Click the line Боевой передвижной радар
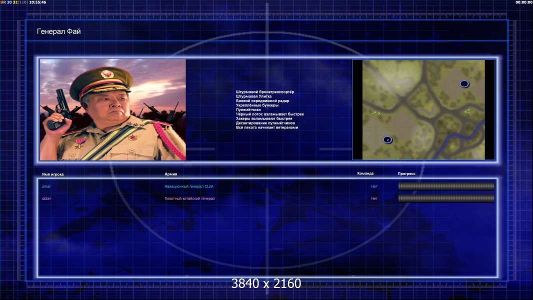This screenshot has height=300, width=533. pyautogui.click(x=262, y=100)
